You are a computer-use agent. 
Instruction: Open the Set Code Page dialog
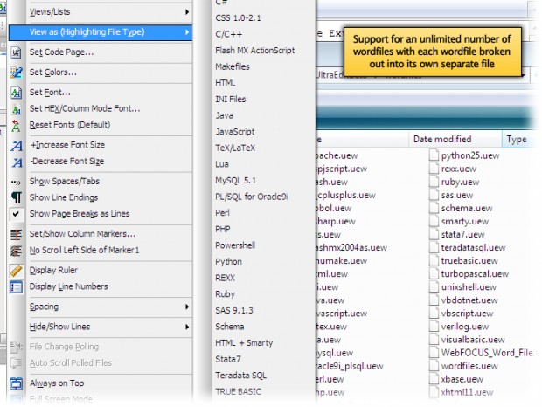61,52
